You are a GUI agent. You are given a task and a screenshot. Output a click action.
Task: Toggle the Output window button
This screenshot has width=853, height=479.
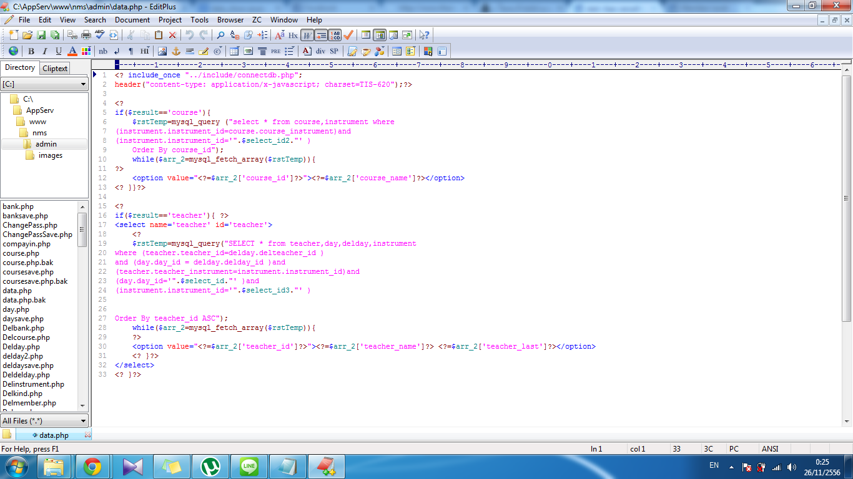pos(393,35)
